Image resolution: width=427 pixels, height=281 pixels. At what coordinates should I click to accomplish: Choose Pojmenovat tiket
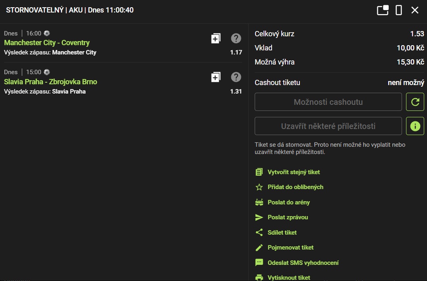pos(291,248)
